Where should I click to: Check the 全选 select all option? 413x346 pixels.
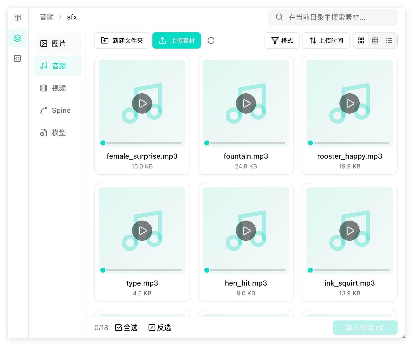tap(126, 328)
